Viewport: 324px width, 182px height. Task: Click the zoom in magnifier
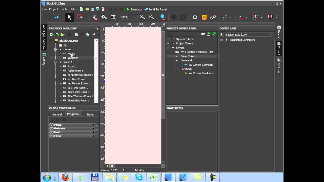143,17
